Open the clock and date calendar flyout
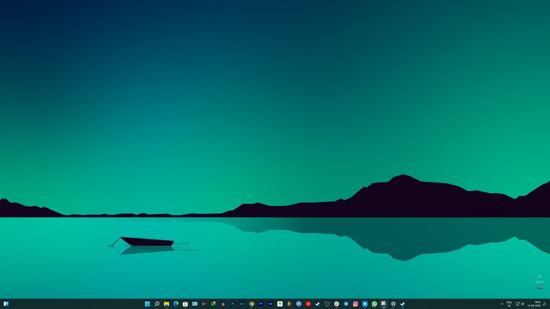 pyautogui.click(x=534, y=304)
